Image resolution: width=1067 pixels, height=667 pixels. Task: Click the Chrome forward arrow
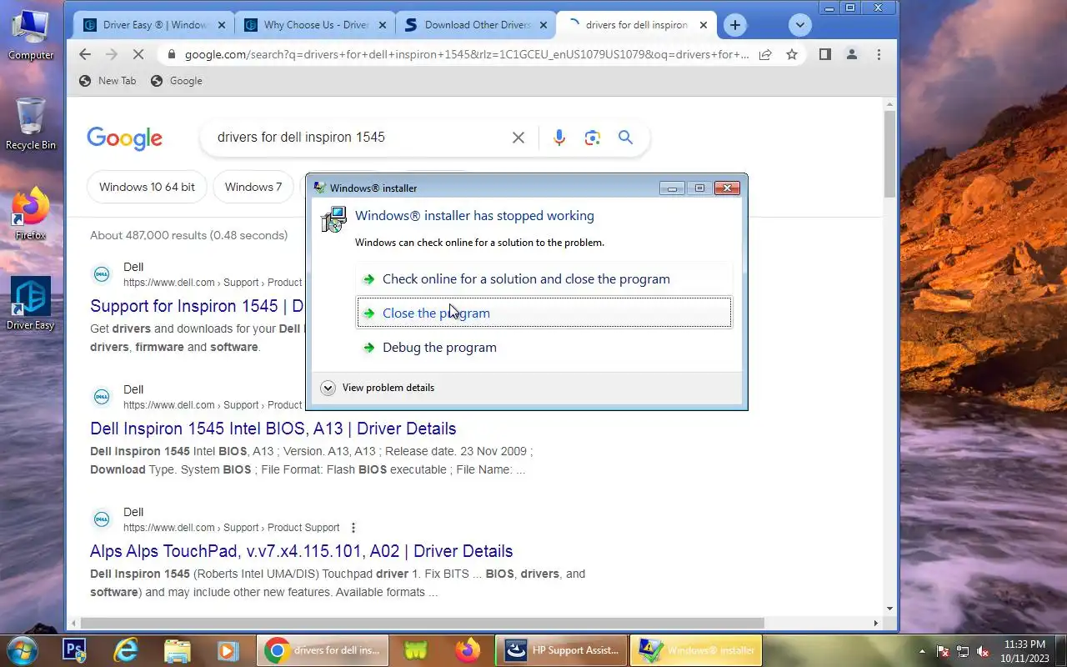point(112,54)
